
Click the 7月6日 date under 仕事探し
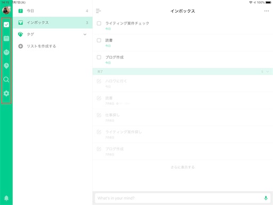click(x=110, y=121)
